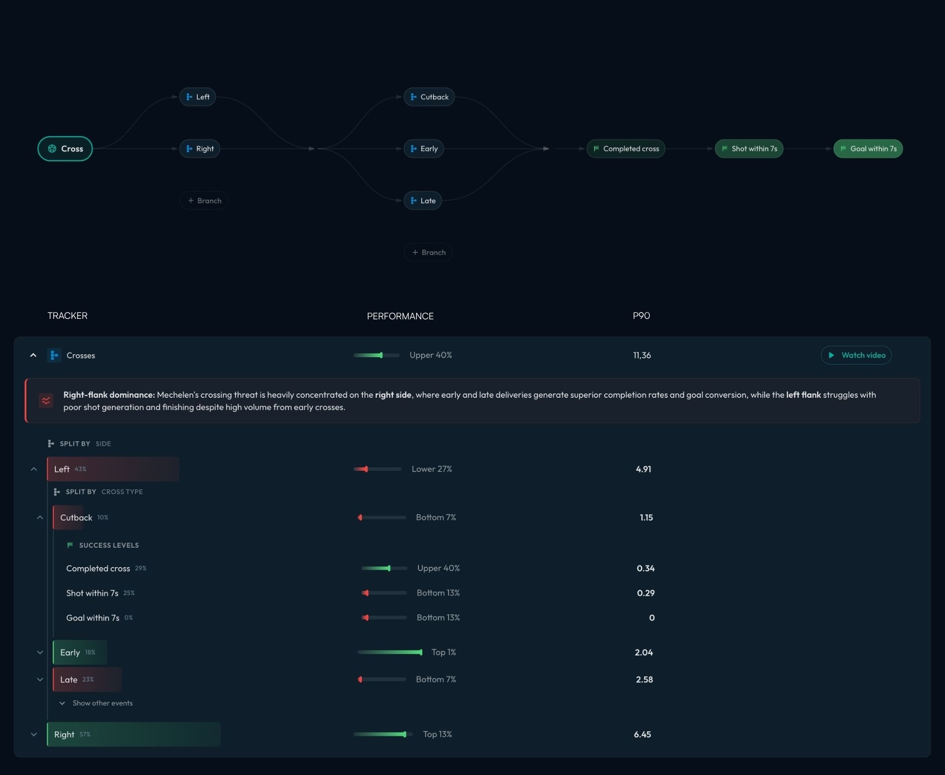
Task: Select the Cutback 10% row label
Action: tap(84, 518)
